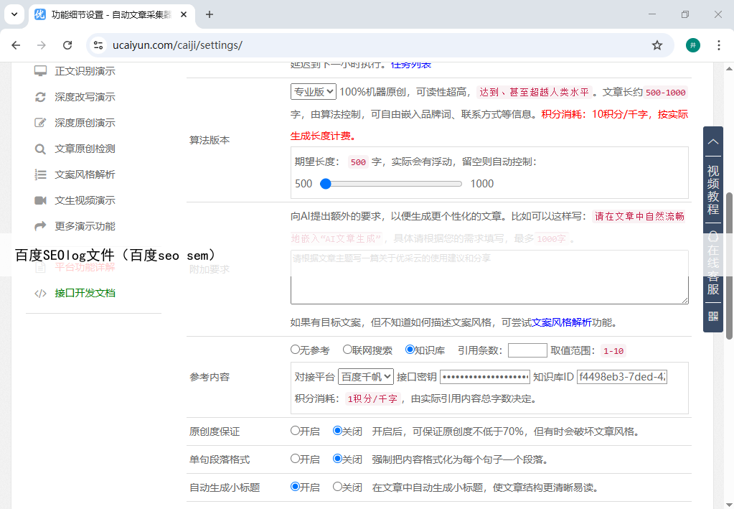The width and height of the screenshot is (734, 509).
Task: Click the monitor icon beside 正文识别演示
Action: click(41, 71)
